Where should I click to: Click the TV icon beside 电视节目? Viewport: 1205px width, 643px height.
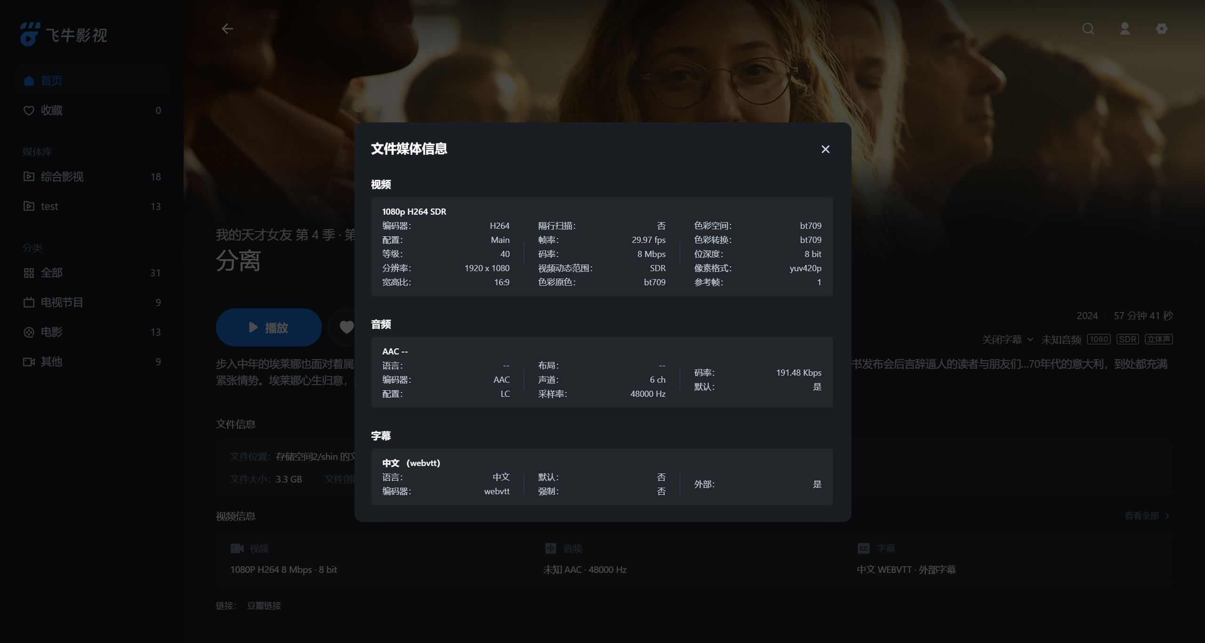[x=29, y=302]
